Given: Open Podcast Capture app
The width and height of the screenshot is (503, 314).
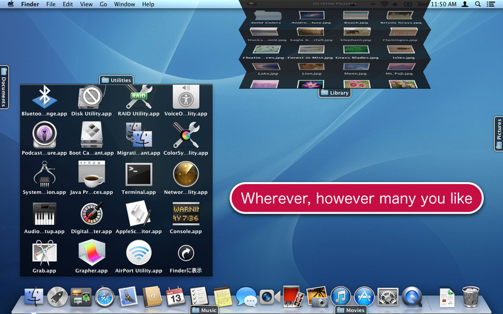Looking at the screenshot, I should 44,135.
